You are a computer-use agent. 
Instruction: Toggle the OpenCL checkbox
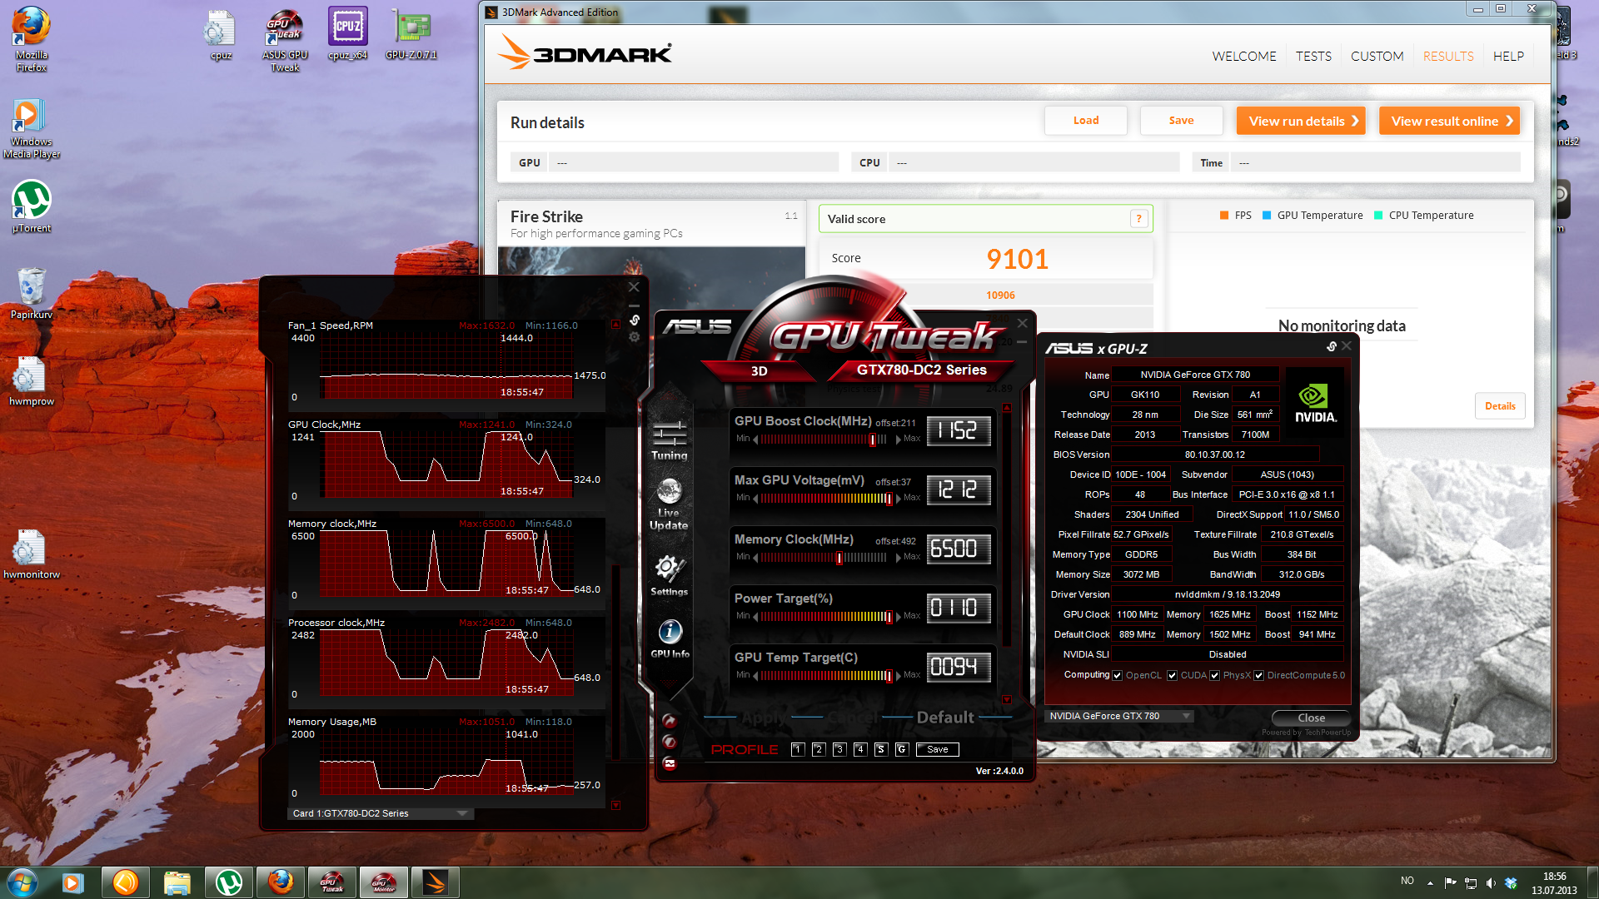[1118, 675]
